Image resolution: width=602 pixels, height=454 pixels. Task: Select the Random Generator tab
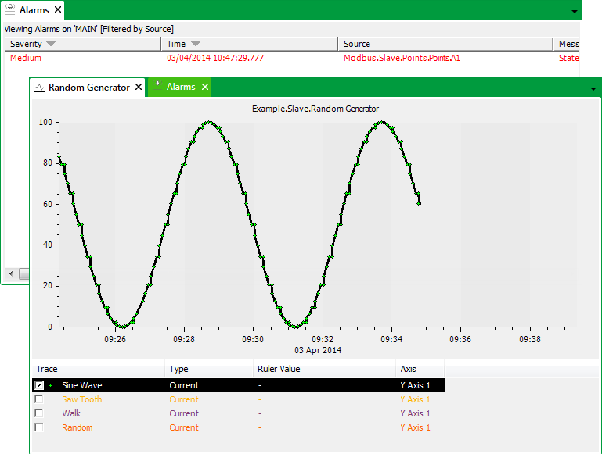pos(88,88)
